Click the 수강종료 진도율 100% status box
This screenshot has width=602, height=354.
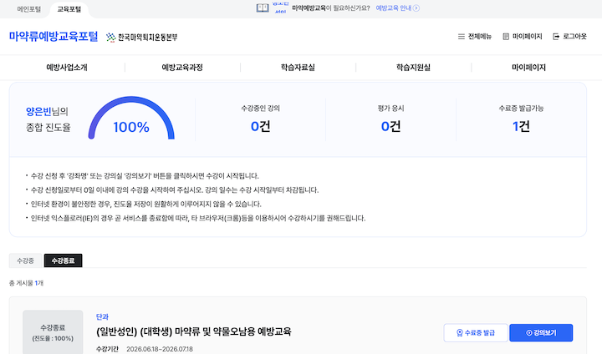[53, 332]
